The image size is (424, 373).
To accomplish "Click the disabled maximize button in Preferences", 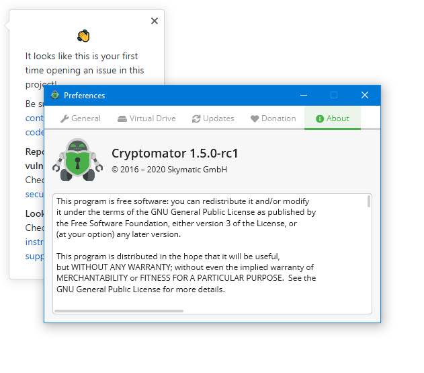I will click(x=334, y=95).
